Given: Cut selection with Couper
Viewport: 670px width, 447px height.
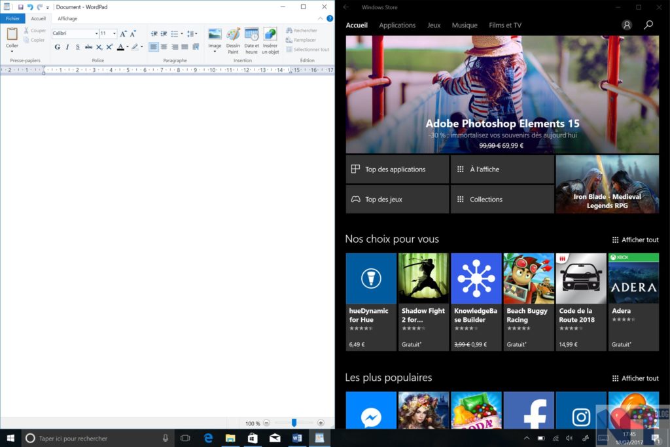Looking at the screenshot, I should (35, 30).
